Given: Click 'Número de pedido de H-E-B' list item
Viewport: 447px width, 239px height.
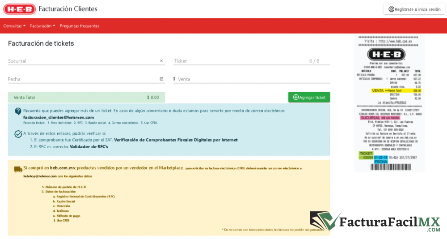Looking at the screenshot, I should (66, 187).
